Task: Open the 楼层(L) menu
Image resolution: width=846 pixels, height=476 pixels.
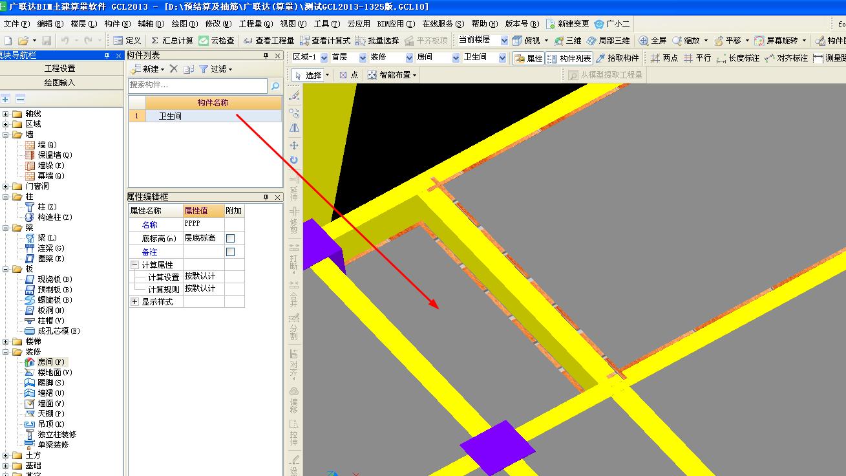Action: point(83,24)
